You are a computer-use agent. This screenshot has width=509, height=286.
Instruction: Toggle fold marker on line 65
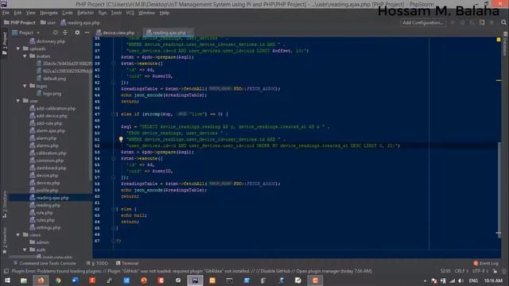[x=113, y=228]
